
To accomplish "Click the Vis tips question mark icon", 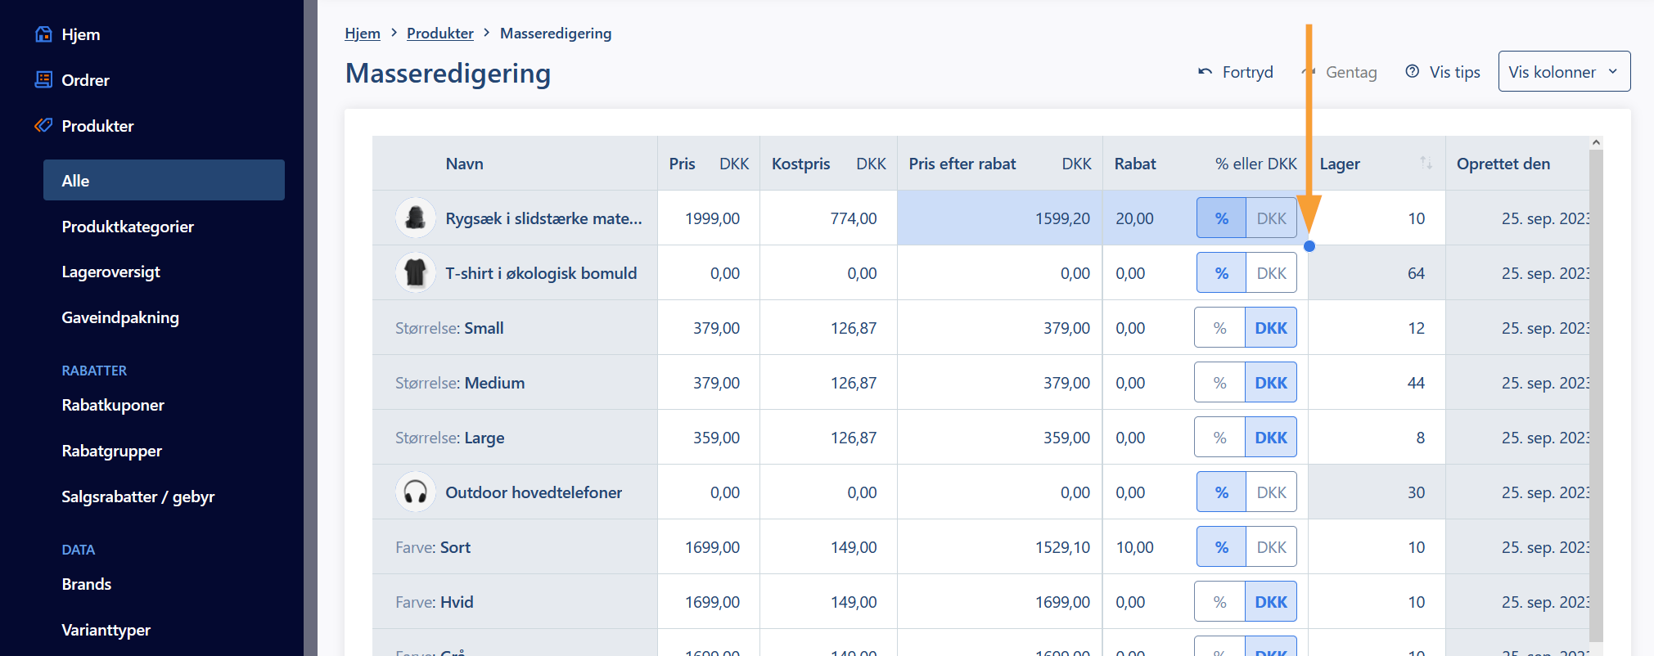I will pos(1412,71).
